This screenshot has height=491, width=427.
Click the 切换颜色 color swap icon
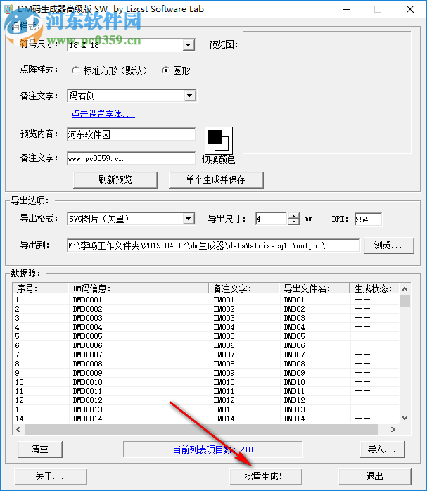tap(219, 140)
